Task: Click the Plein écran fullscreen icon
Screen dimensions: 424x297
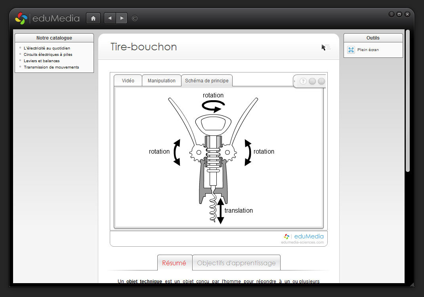Action: (x=351, y=50)
